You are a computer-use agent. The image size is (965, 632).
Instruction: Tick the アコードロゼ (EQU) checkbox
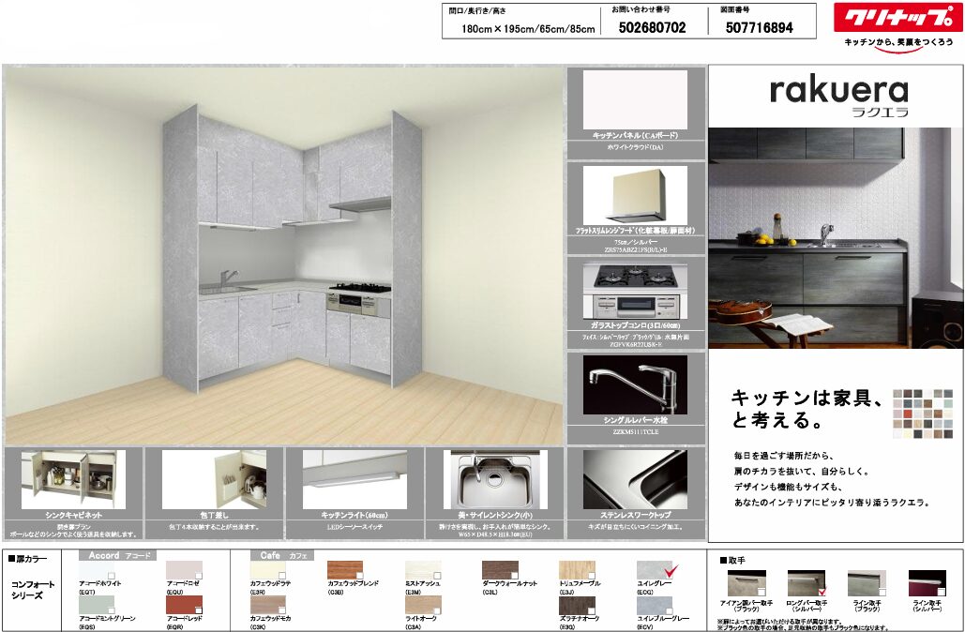(198, 576)
